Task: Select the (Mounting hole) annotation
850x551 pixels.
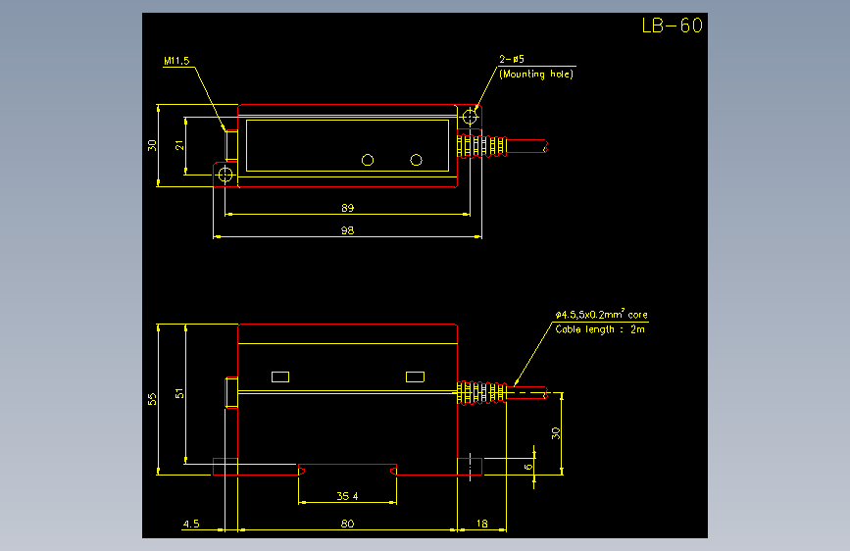Action: coord(536,74)
